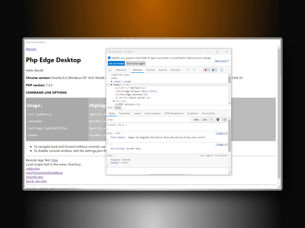Click the blue issues count badge
This screenshot has width=305, height=228.
(x=214, y=70)
